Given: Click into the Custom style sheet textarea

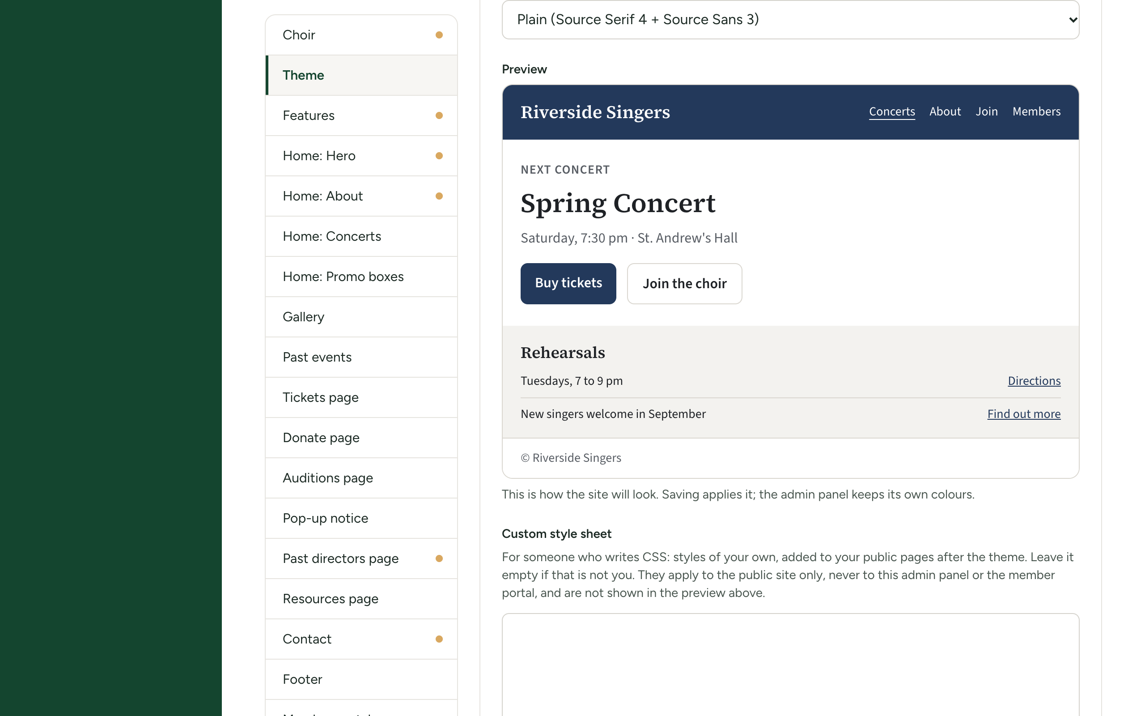Looking at the screenshot, I should click(x=790, y=665).
